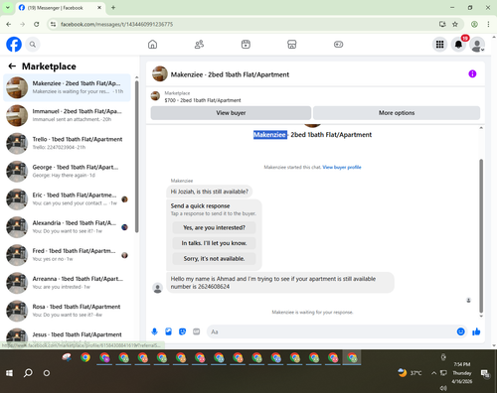Image resolution: width=497 pixels, height=393 pixels.
Task: Open the emoji picker in message box
Action: (460, 331)
